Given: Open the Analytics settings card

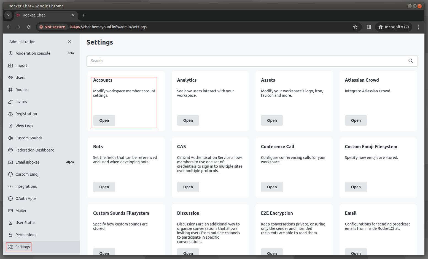Looking at the screenshot, I should tap(188, 120).
